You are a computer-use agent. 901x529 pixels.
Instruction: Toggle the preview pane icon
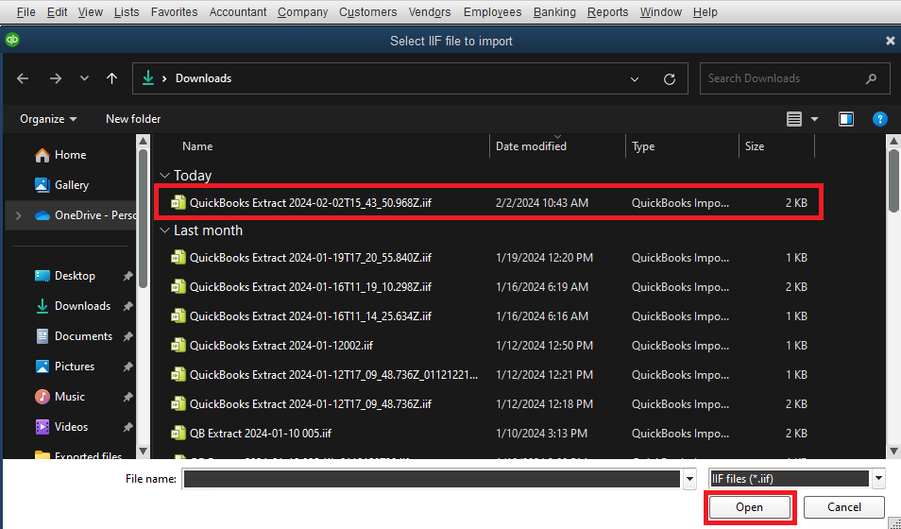(x=846, y=119)
